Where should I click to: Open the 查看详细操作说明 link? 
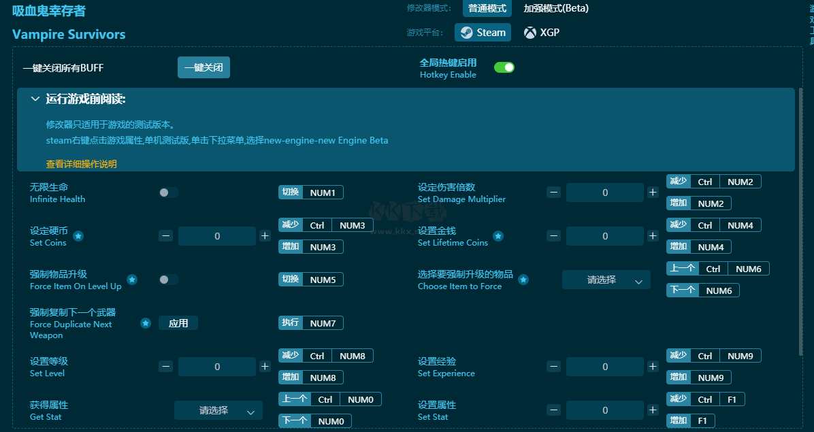(x=82, y=164)
